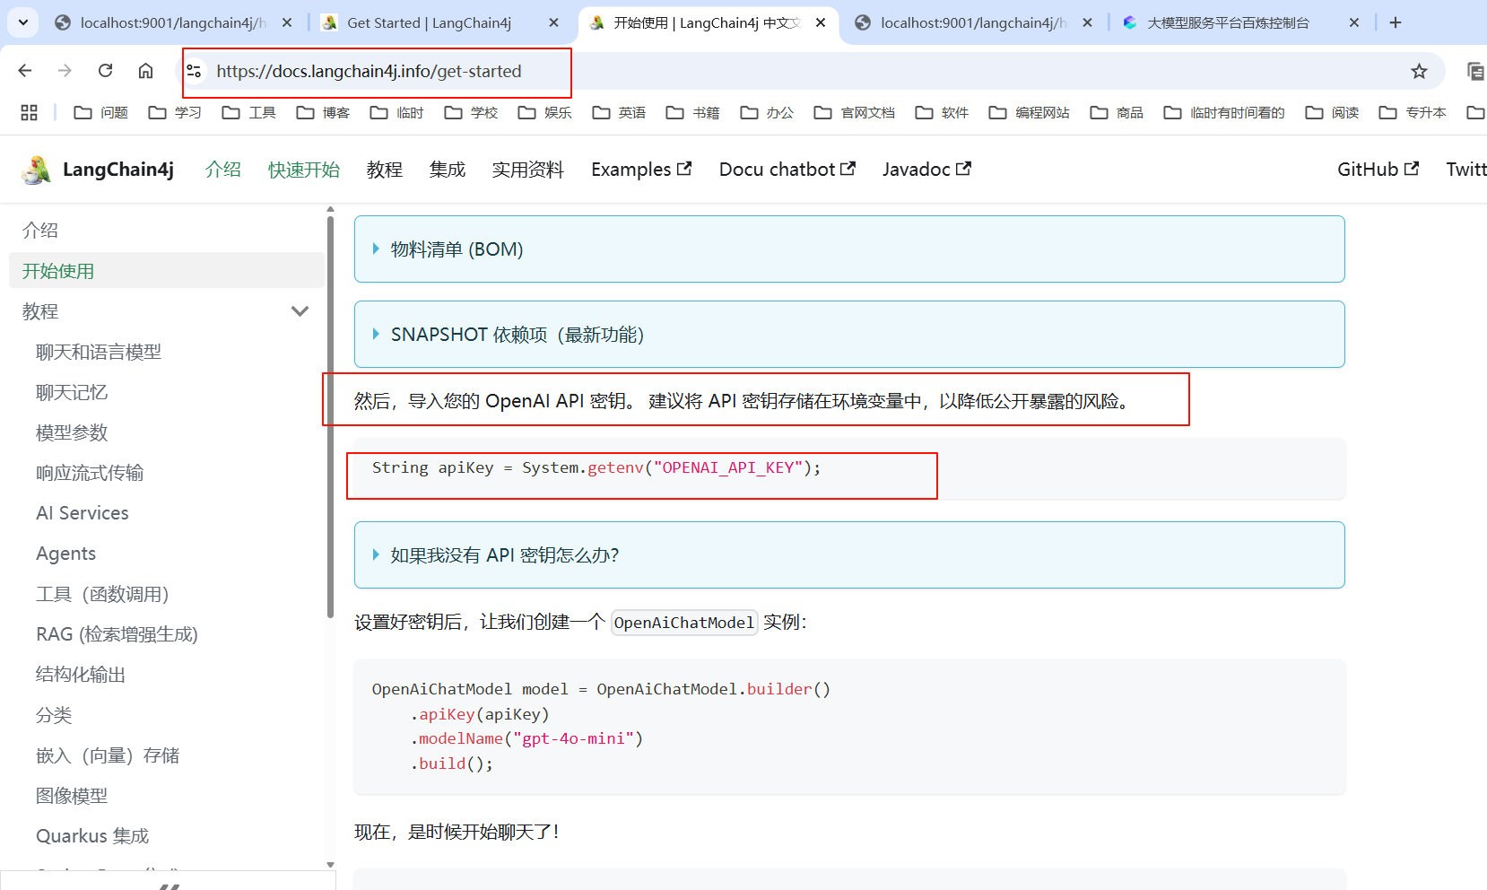Open the GitHub external link
This screenshot has height=890, width=1487.
pos(1378,170)
